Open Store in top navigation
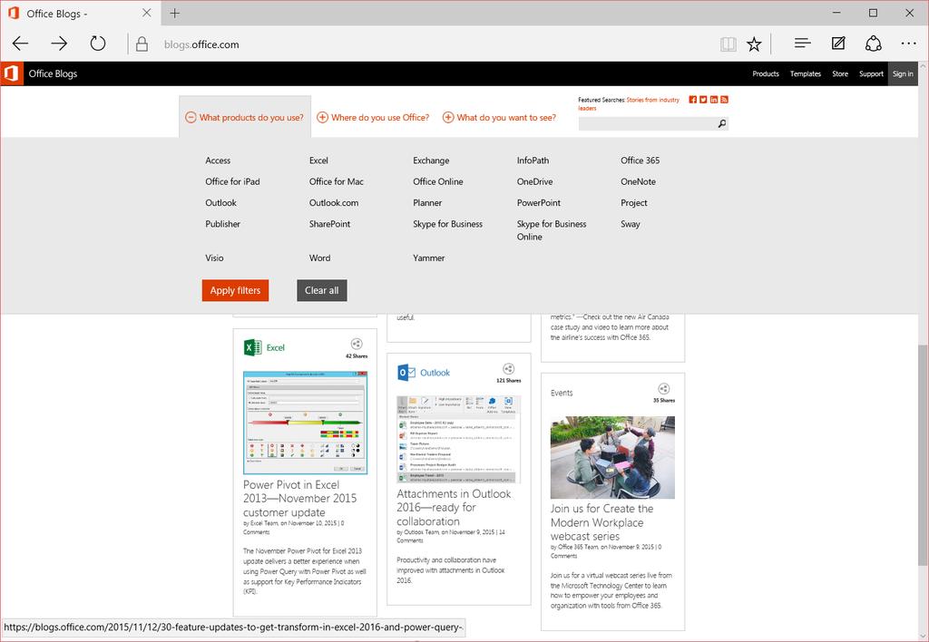This screenshot has width=929, height=642. 840,74
